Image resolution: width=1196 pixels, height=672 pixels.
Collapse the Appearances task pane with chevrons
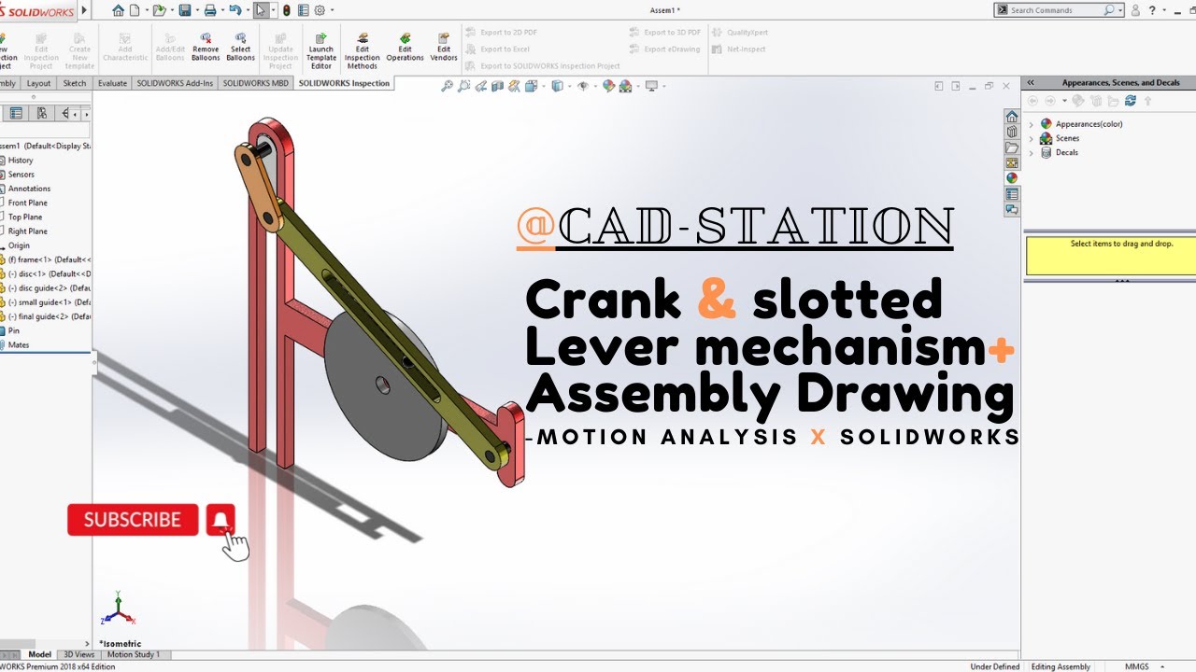pos(1031,83)
